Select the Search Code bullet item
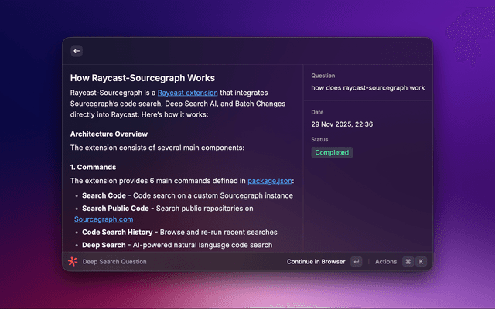Image resolution: width=495 pixels, height=309 pixels. click(x=187, y=195)
